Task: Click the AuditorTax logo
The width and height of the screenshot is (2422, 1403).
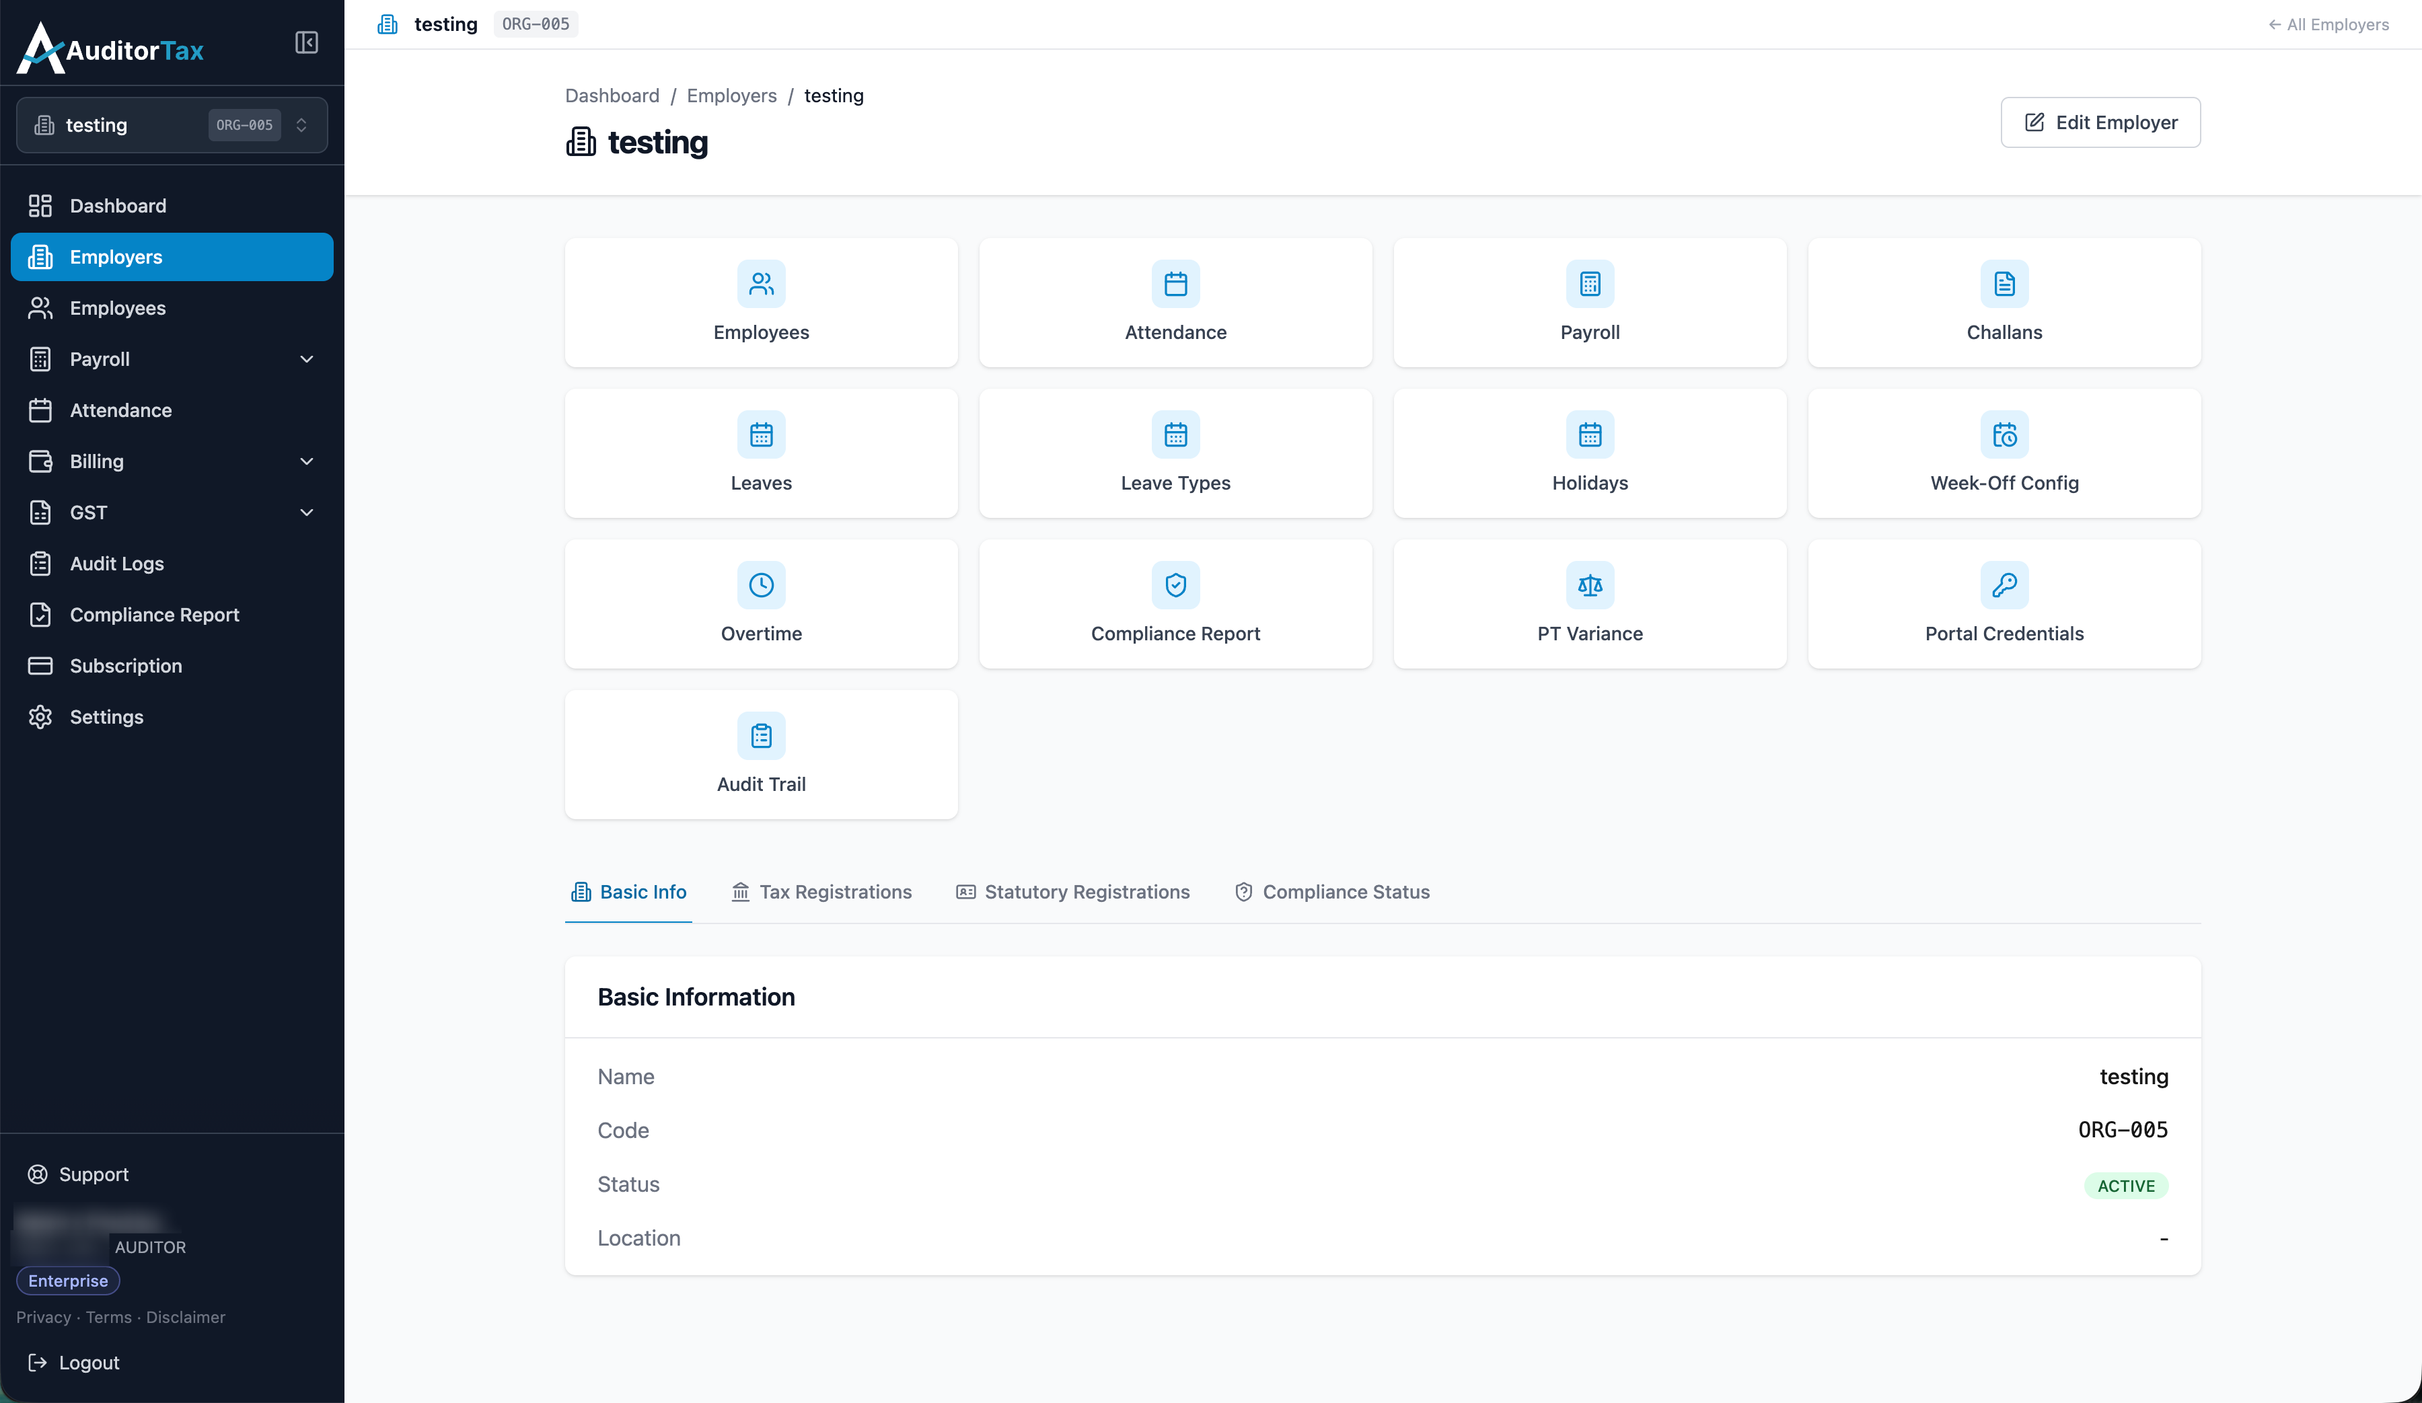Action: (110, 48)
